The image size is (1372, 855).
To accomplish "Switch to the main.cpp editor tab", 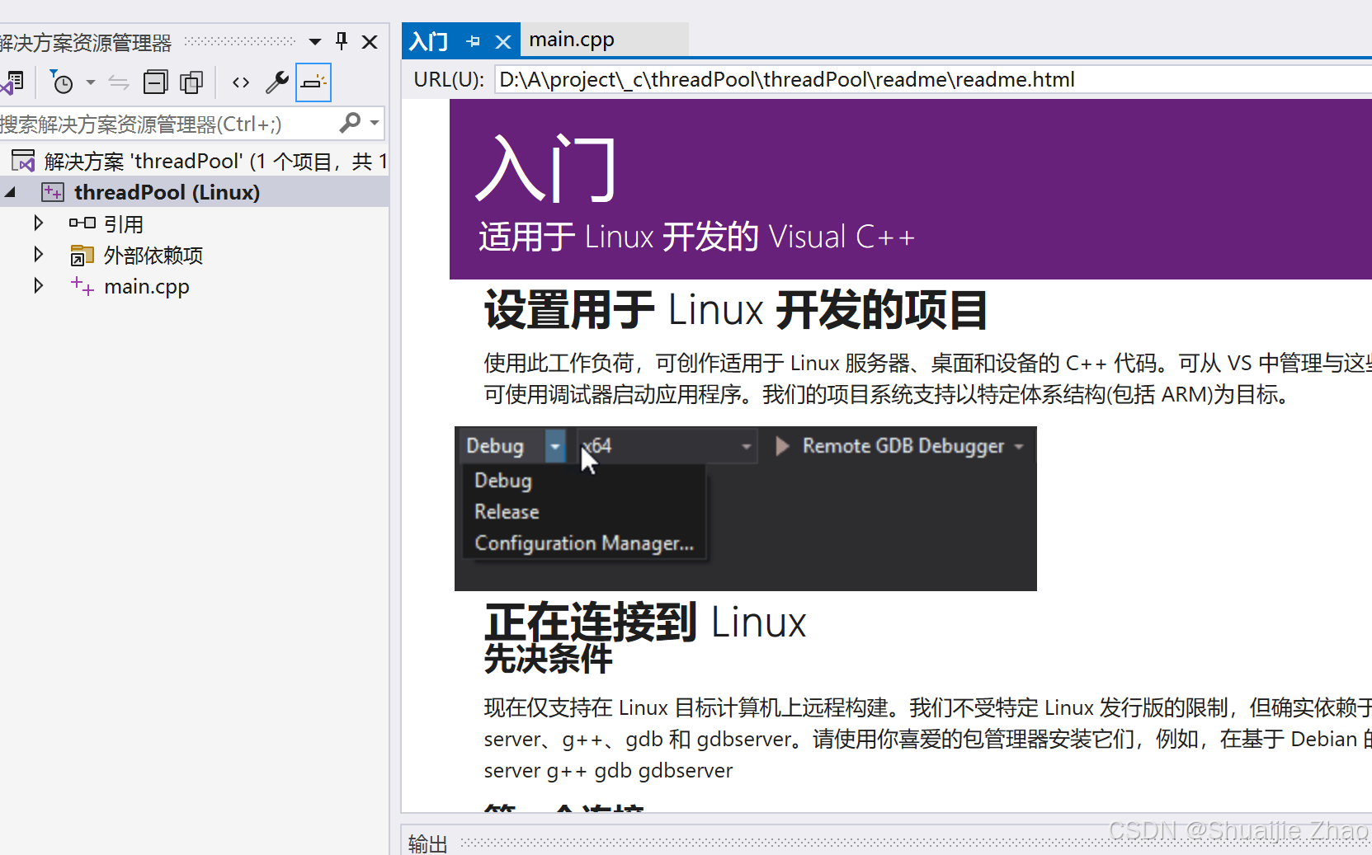I will [572, 40].
